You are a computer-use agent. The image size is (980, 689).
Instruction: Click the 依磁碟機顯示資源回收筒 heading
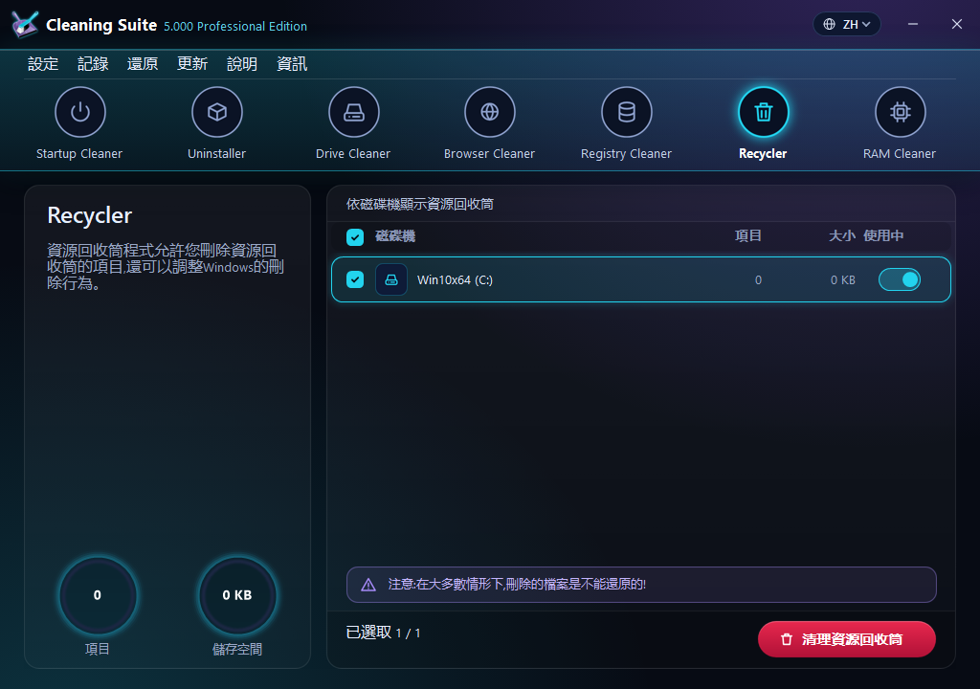click(x=420, y=205)
